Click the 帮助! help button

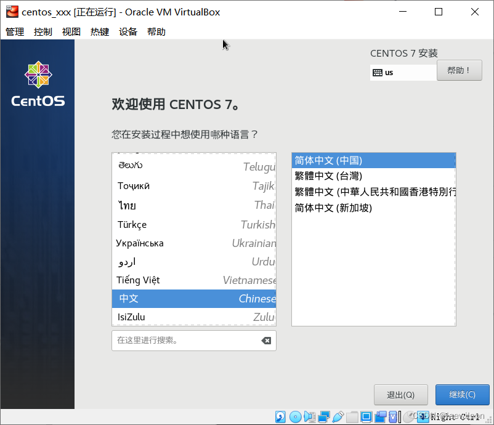point(459,70)
